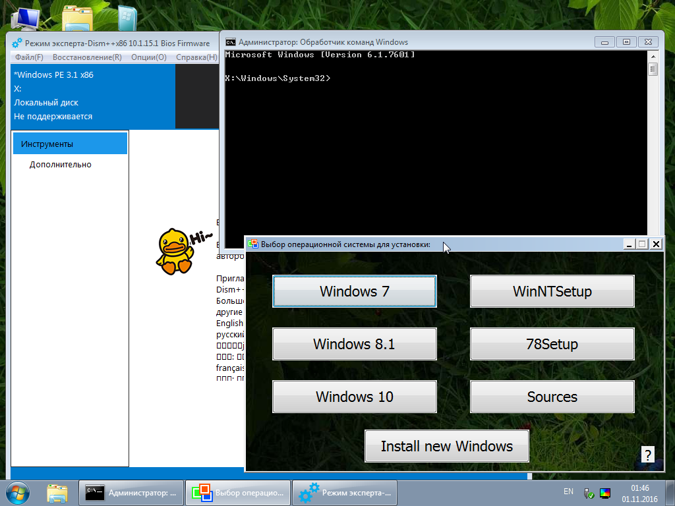Image resolution: width=675 pixels, height=506 pixels.
Task: Launch WinNTSetup from the selection dialog
Action: pyautogui.click(x=552, y=291)
